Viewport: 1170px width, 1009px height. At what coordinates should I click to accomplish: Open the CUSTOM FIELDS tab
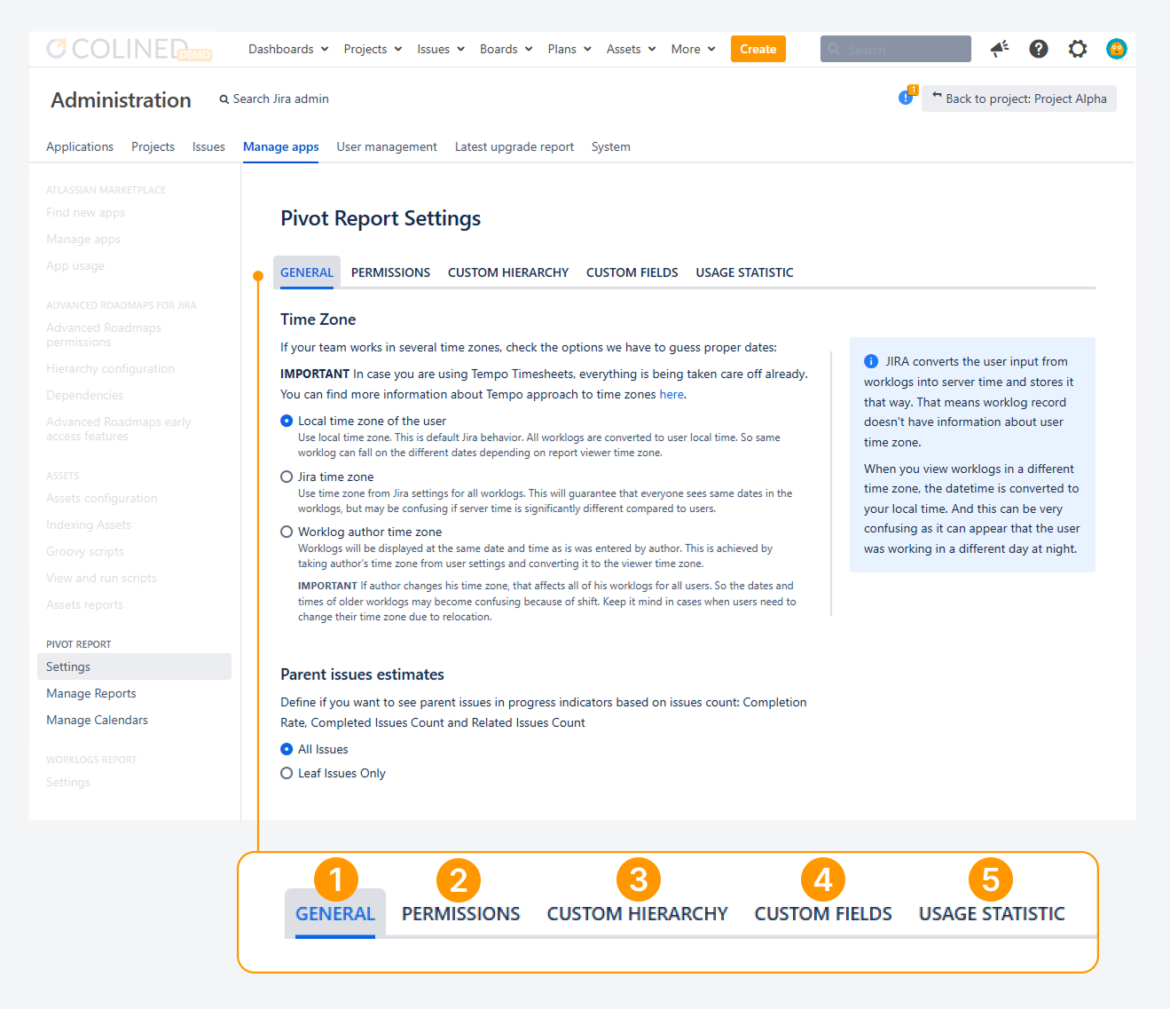(x=632, y=272)
